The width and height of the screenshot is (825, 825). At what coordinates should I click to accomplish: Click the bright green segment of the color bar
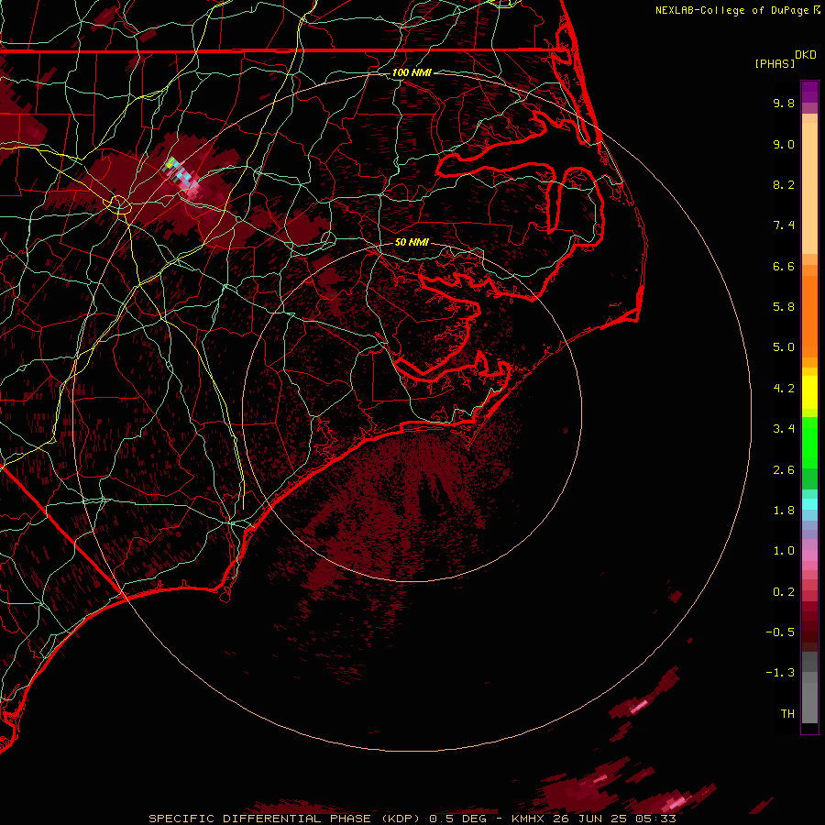point(809,442)
